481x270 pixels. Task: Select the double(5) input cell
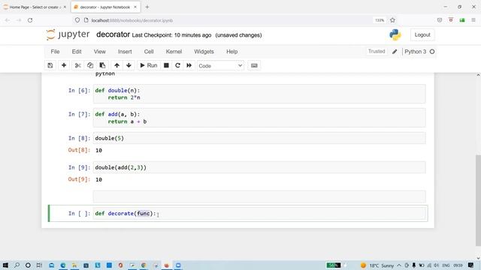point(259,138)
